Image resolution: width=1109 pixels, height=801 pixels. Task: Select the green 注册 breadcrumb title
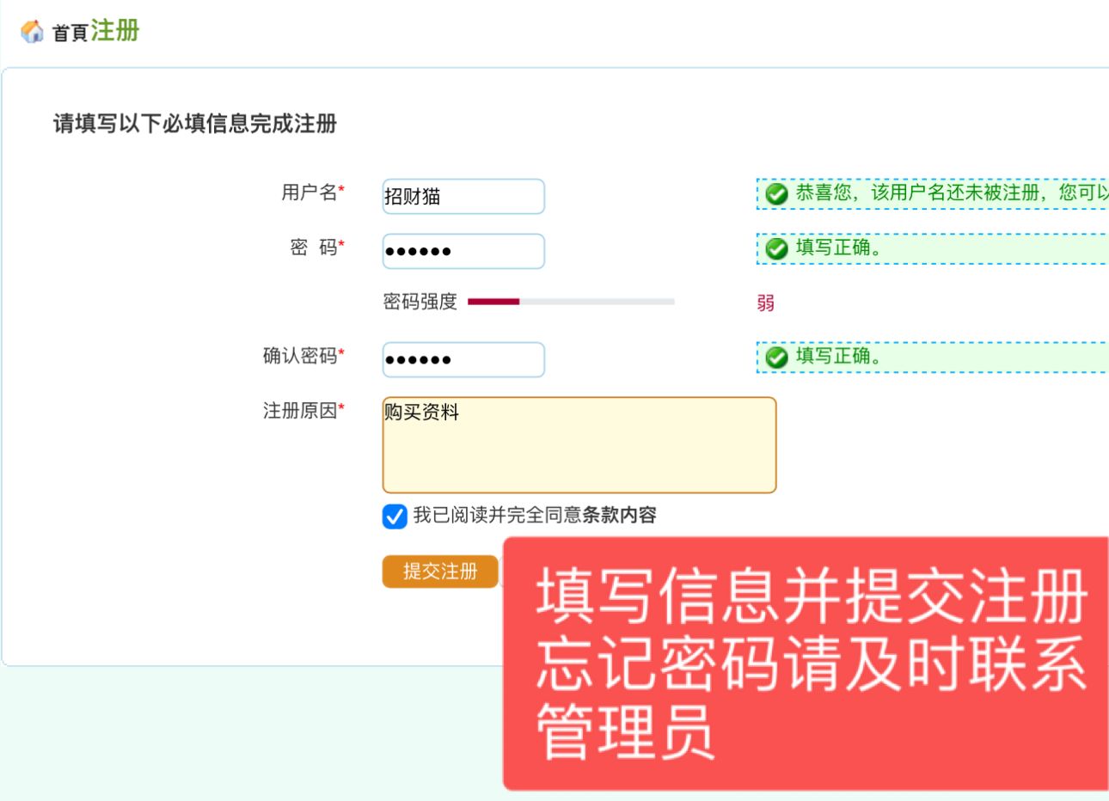pyautogui.click(x=114, y=31)
